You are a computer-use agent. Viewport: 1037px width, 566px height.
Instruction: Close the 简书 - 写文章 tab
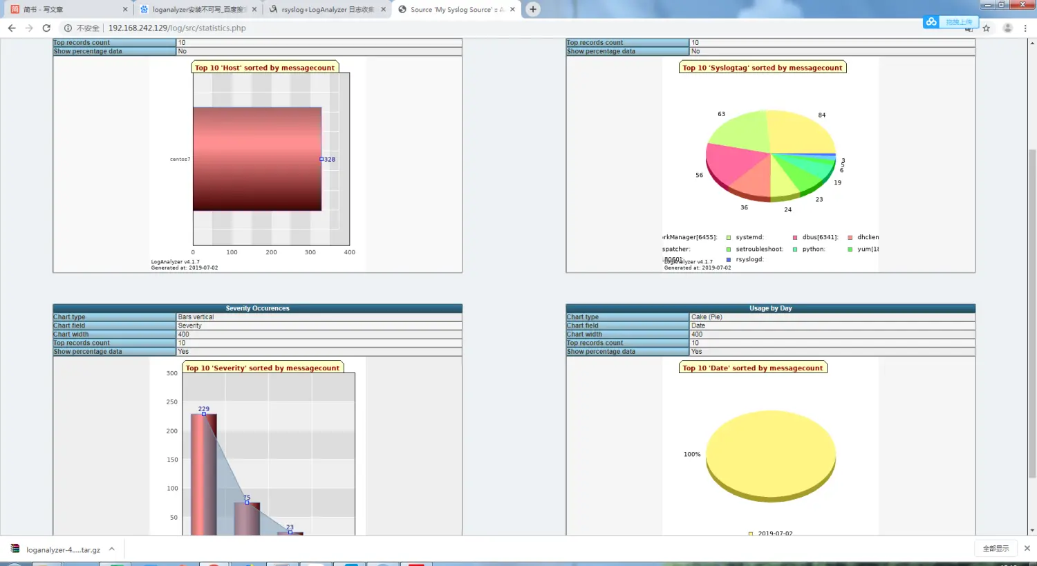(125, 10)
